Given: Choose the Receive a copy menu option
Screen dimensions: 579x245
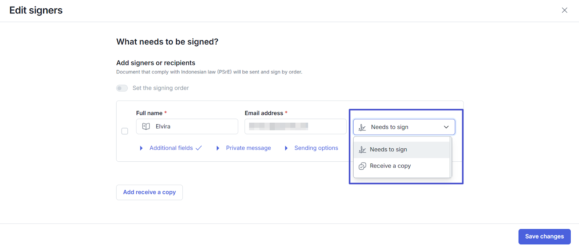Looking at the screenshot, I should click(x=390, y=166).
